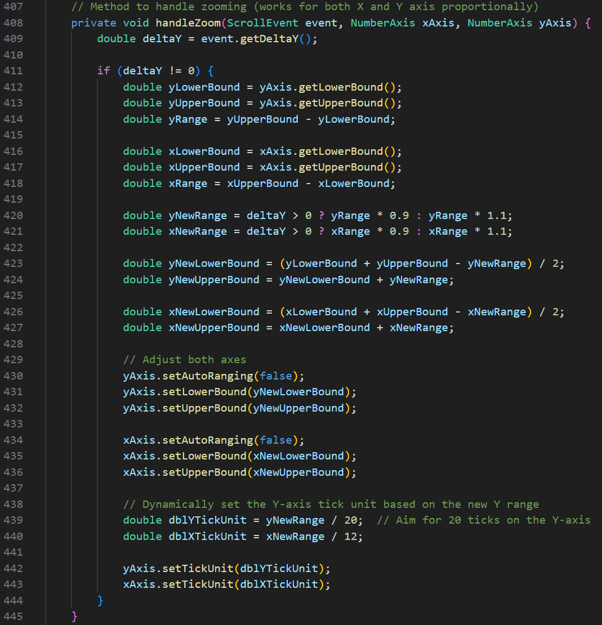
Task: Click line number 438 in the gutter
Action: coord(13,505)
